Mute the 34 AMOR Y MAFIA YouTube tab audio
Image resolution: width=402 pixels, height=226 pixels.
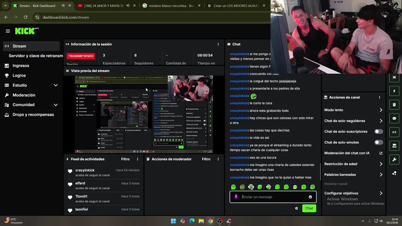point(128,6)
